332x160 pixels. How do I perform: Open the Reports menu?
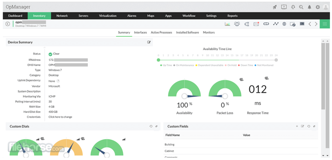[x=232, y=16]
